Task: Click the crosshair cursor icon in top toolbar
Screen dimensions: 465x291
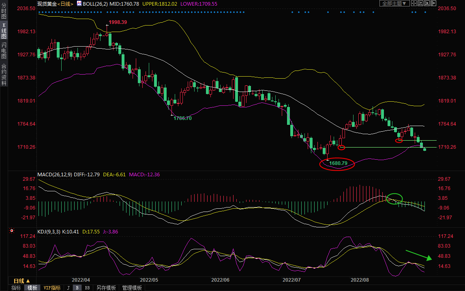Action: (414, 3)
